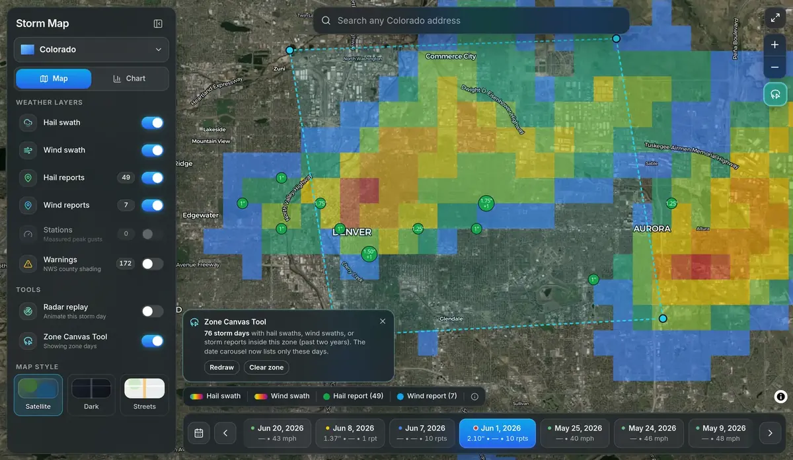Select the May 25, 2026 storm day
The width and height of the screenshot is (793, 460).
[x=574, y=433]
